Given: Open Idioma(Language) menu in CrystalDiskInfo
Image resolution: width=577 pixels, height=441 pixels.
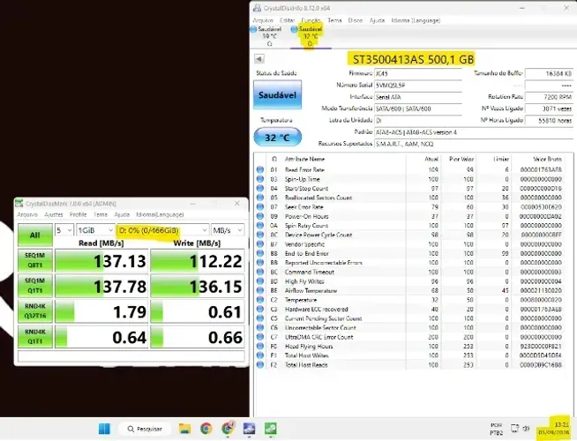Looking at the screenshot, I should tap(416, 20).
